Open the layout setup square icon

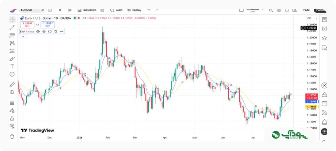tap(241, 10)
